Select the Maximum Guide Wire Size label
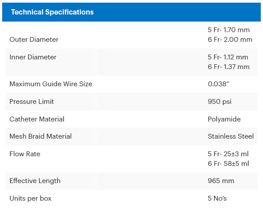 click(x=51, y=84)
